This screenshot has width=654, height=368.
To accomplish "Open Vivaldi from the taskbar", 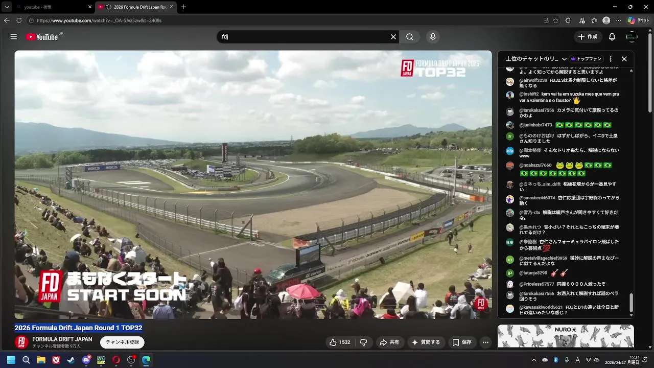I will click(x=56, y=360).
